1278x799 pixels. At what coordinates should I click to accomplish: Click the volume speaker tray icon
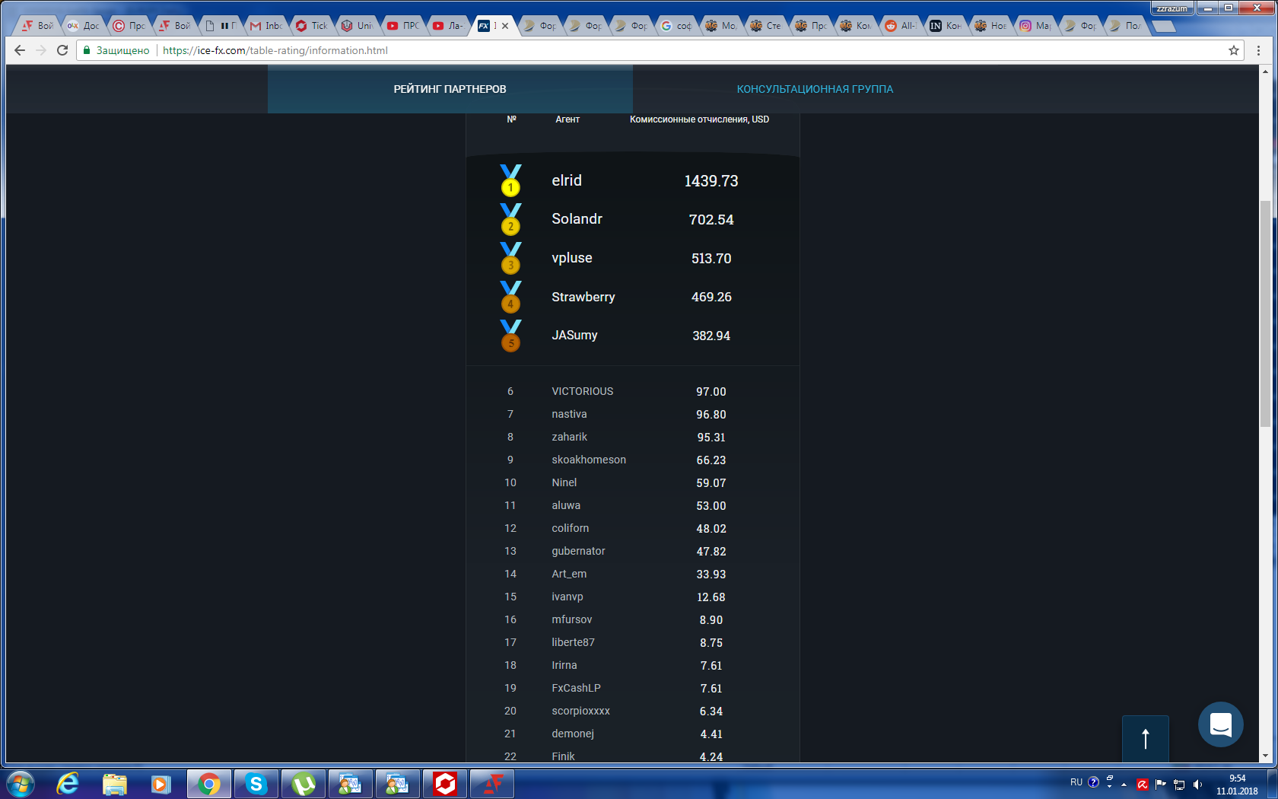coord(1198,784)
